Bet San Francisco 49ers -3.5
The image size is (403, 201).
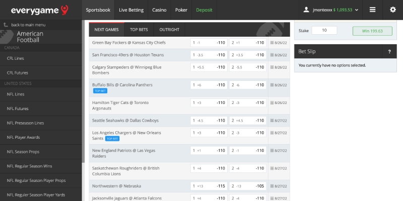pyautogui.click(x=209, y=55)
